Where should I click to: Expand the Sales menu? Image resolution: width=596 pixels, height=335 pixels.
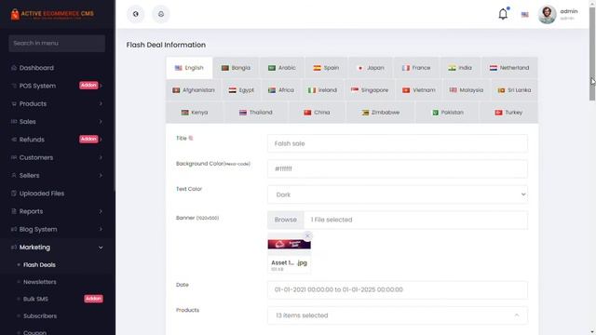pos(57,122)
